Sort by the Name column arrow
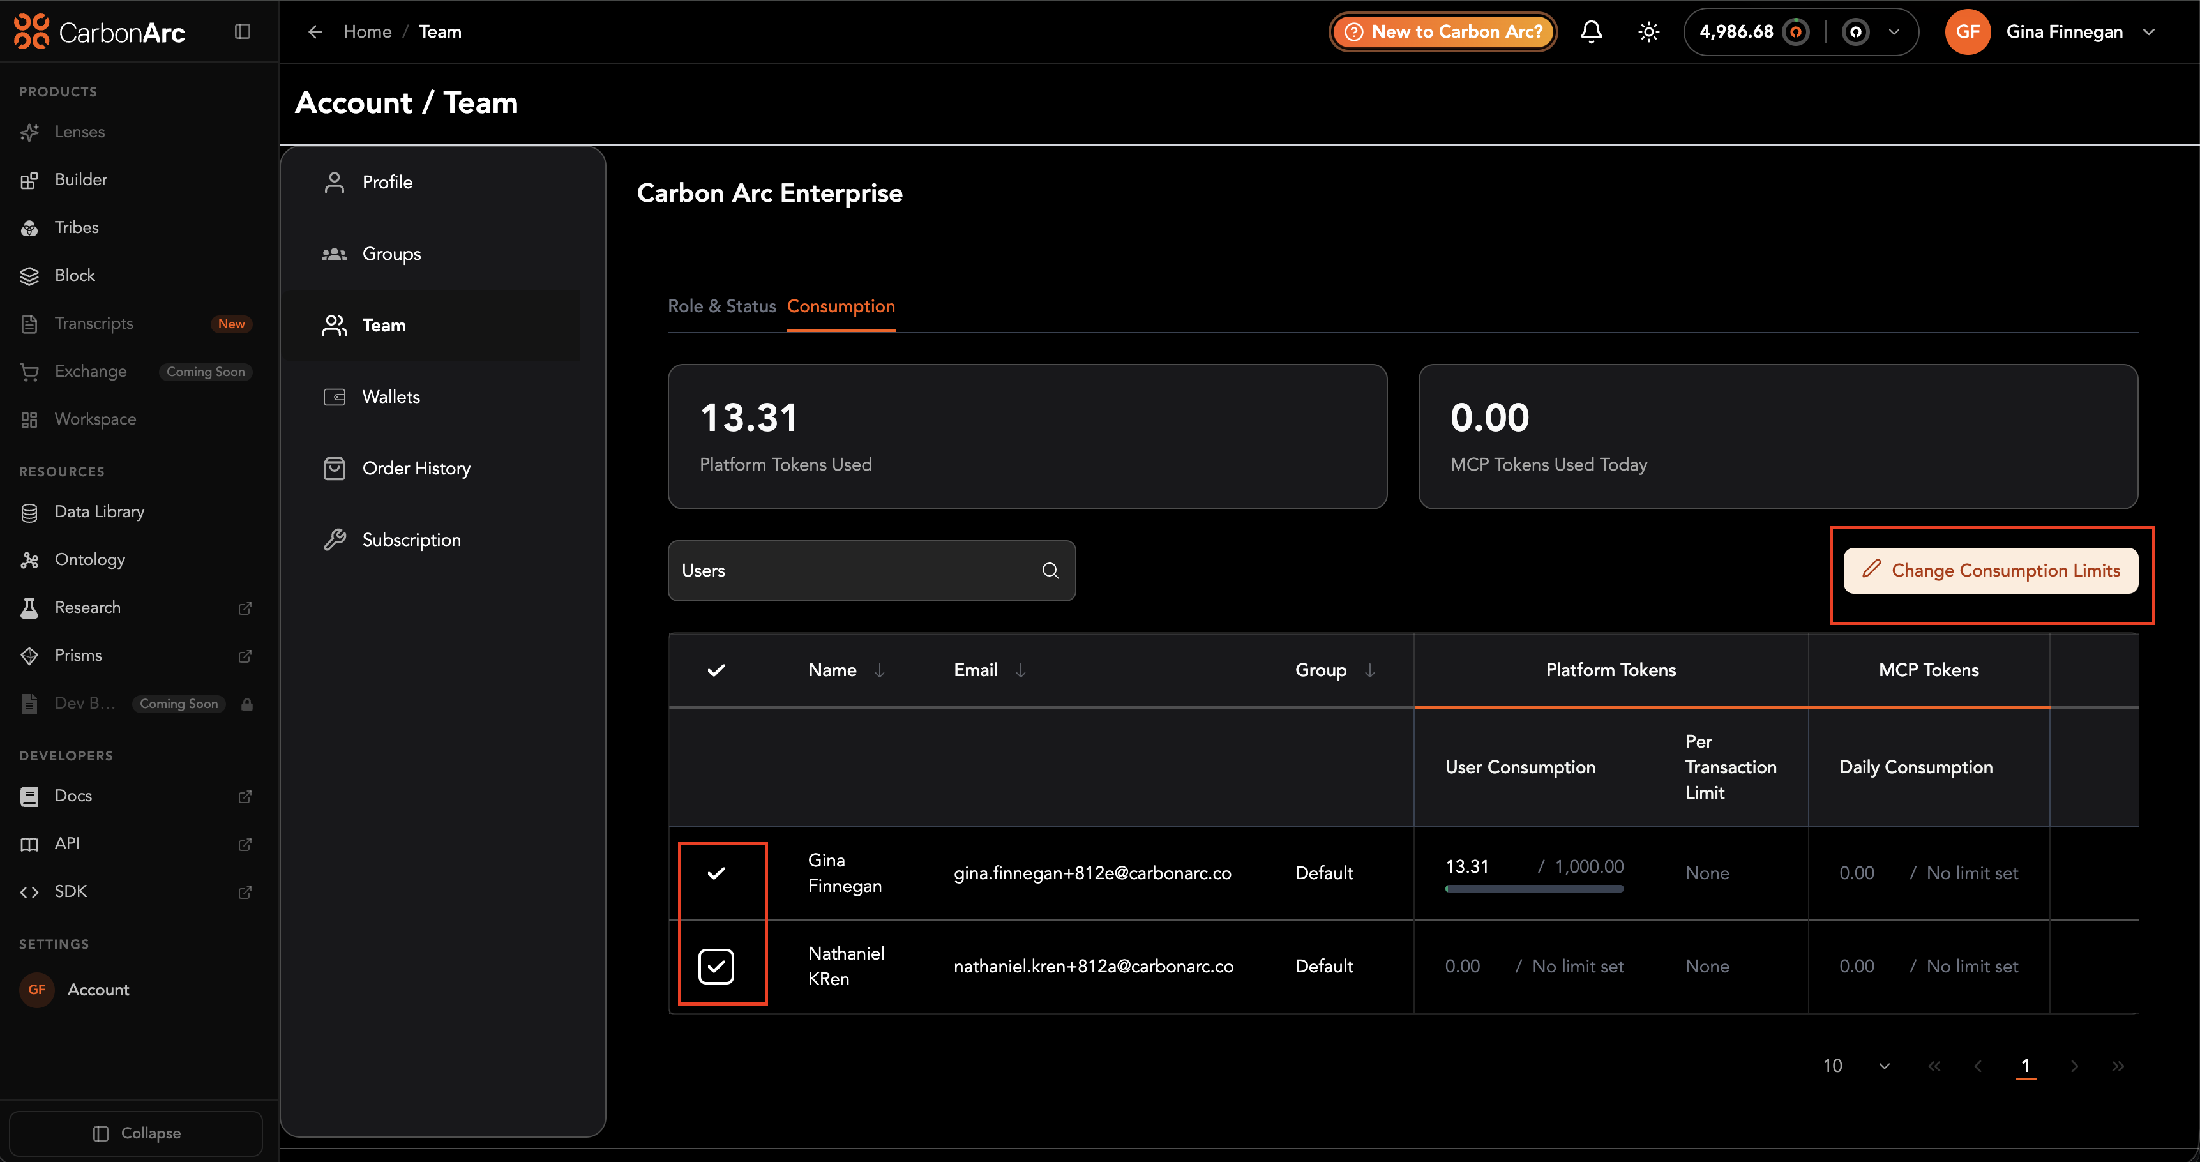 [x=880, y=670]
